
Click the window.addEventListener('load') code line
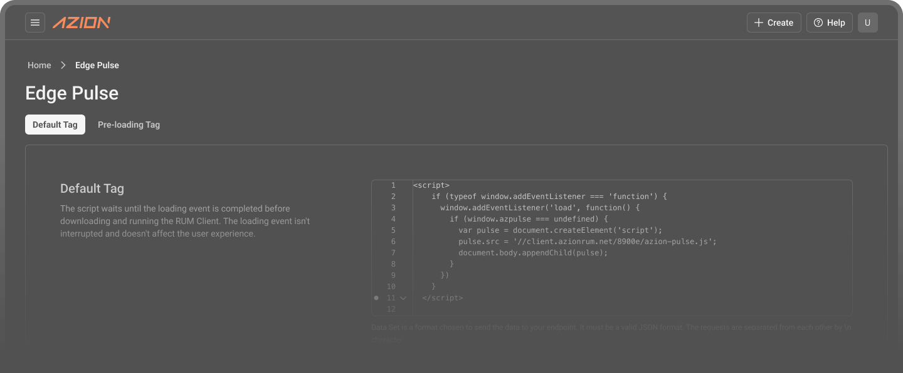540,208
